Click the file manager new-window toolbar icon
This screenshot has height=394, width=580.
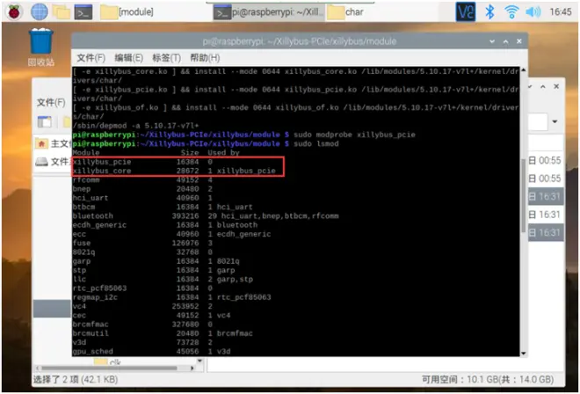[x=45, y=121]
